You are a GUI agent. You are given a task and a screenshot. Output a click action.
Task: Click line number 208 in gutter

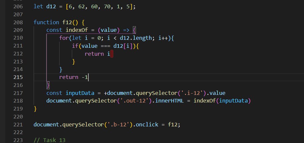[18, 23]
